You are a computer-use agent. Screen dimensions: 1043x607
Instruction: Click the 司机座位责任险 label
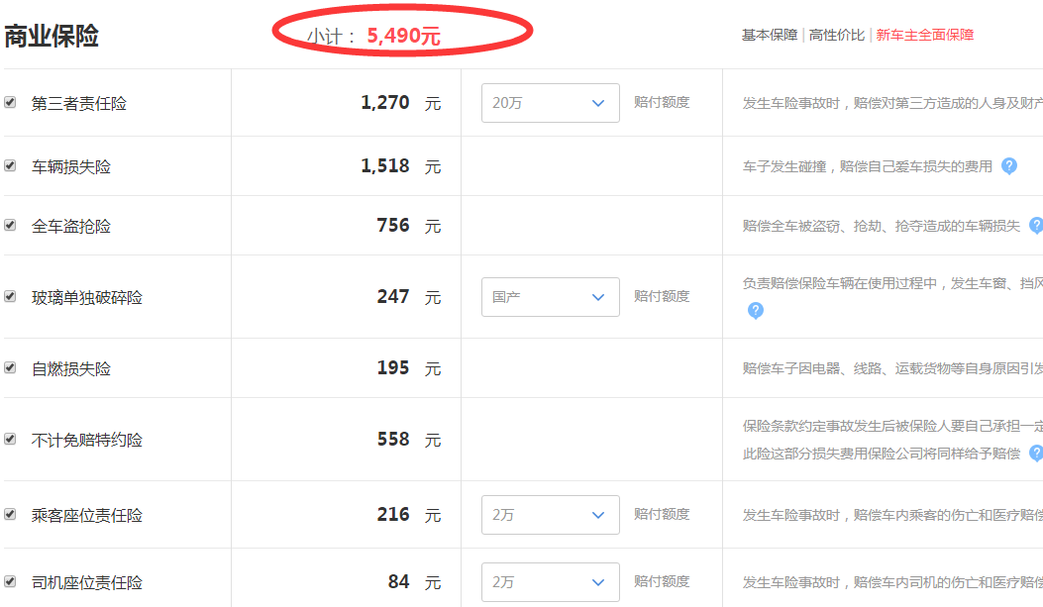(x=87, y=583)
